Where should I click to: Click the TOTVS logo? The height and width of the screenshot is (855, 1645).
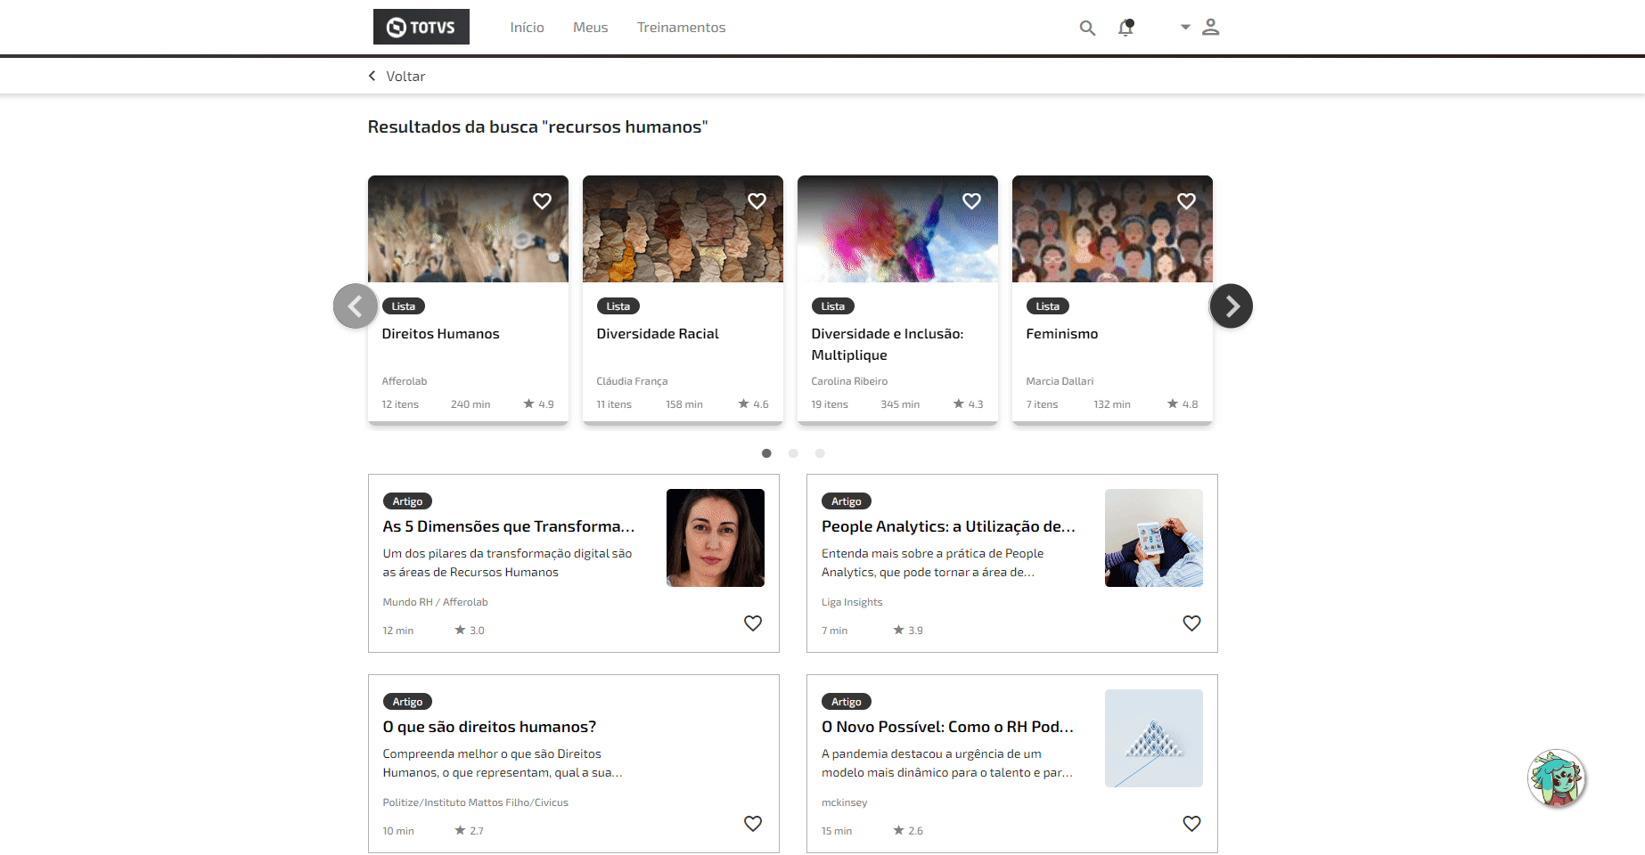(x=421, y=27)
